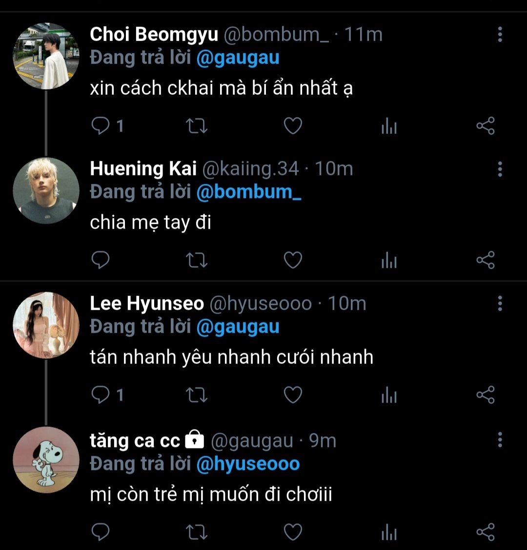
Task: Retweet Choi Beomgyu's reply
Action: click(x=197, y=127)
